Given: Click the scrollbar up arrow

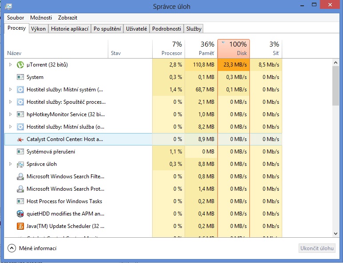Looking at the screenshot, I should tap(335, 63).
